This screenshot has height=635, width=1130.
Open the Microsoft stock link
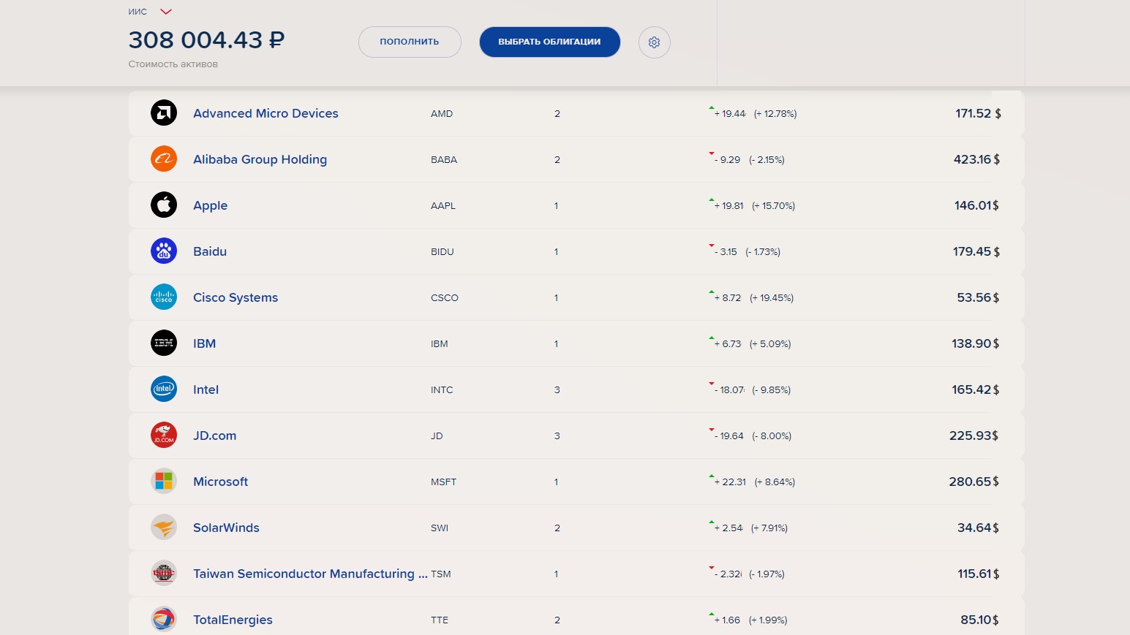pyautogui.click(x=220, y=482)
